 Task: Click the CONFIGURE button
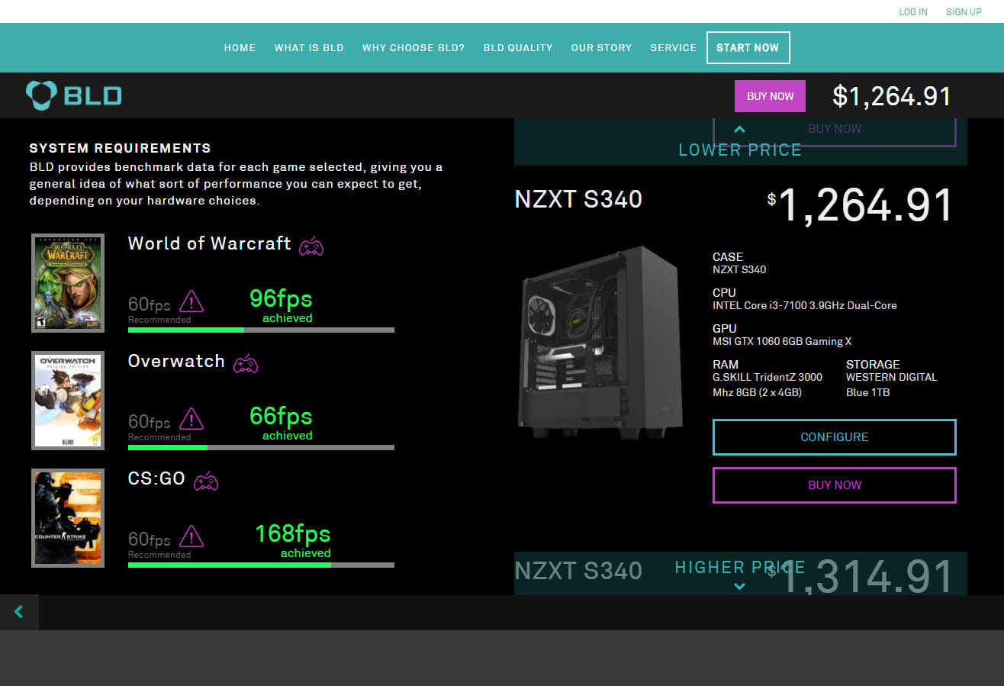[834, 437]
